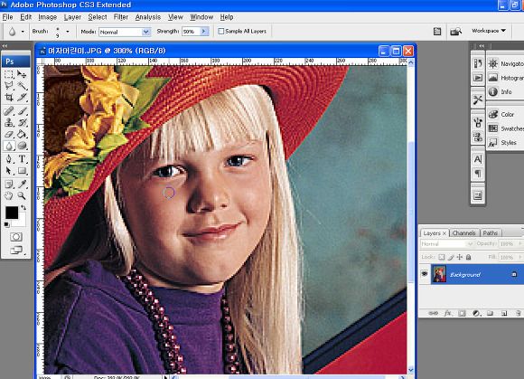Select the History Brush tool
The image size is (524, 379).
click(x=22, y=122)
